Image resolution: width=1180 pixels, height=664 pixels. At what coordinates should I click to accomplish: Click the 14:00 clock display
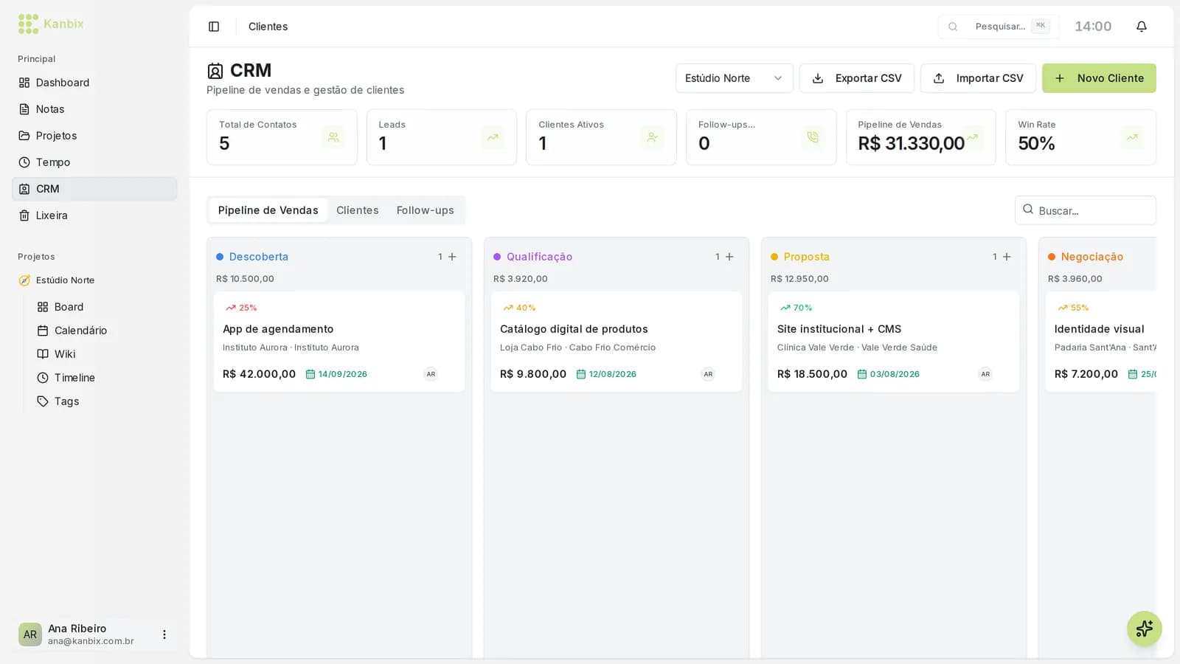[1093, 27]
